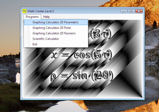Close the Math Center Level 2 window
159x112 pixels.
coord(139,11)
